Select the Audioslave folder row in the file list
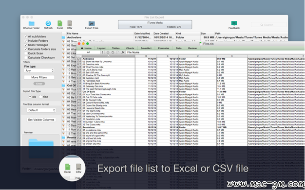Viewport: 305px width, 190px height. (x=175, y=37)
